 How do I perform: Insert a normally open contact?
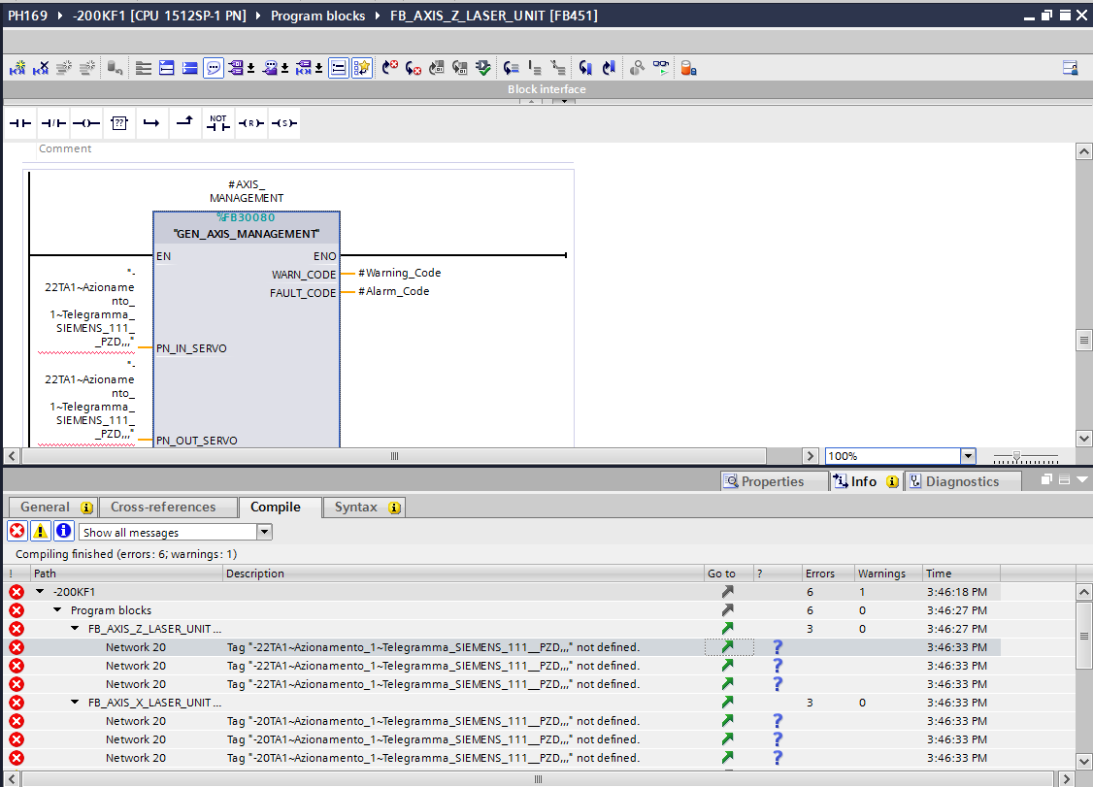pos(20,123)
